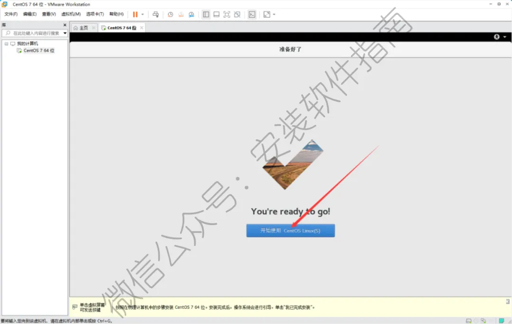Pause the virtual machine with the orange button
Image resolution: width=512 pixels, height=324 pixels.
click(x=135, y=14)
